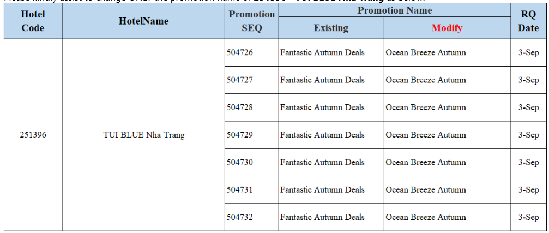The width and height of the screenshot is (549, 233).
Task: Select the HotelName column header
Action: 143,21
